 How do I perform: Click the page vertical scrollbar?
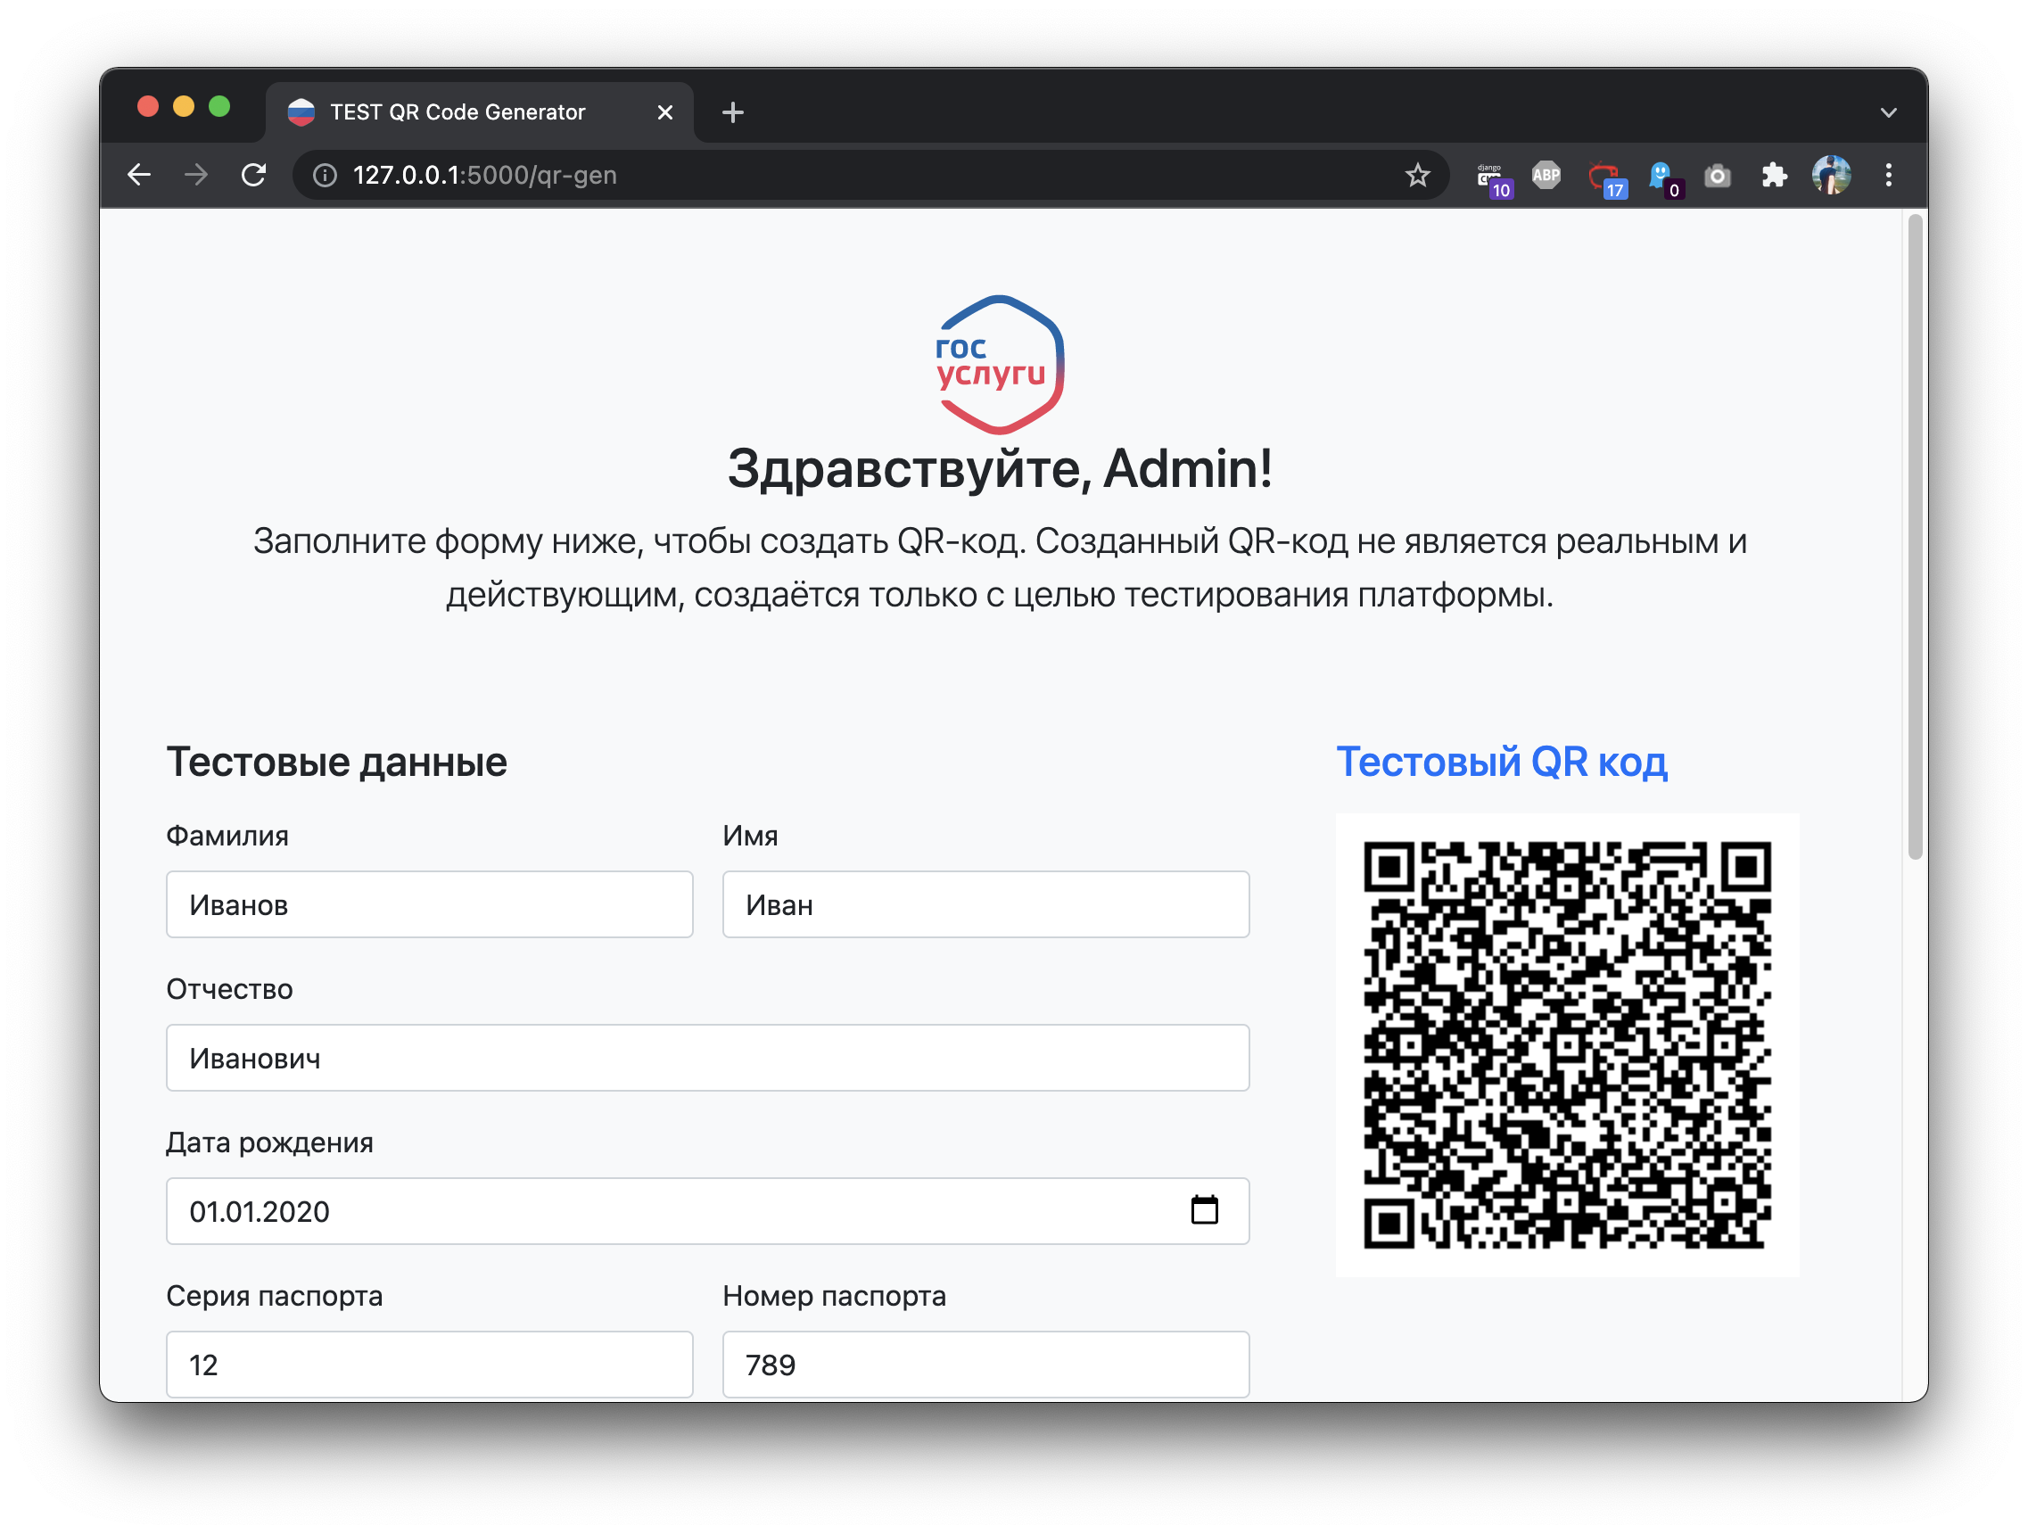(x=1915, y=536)
